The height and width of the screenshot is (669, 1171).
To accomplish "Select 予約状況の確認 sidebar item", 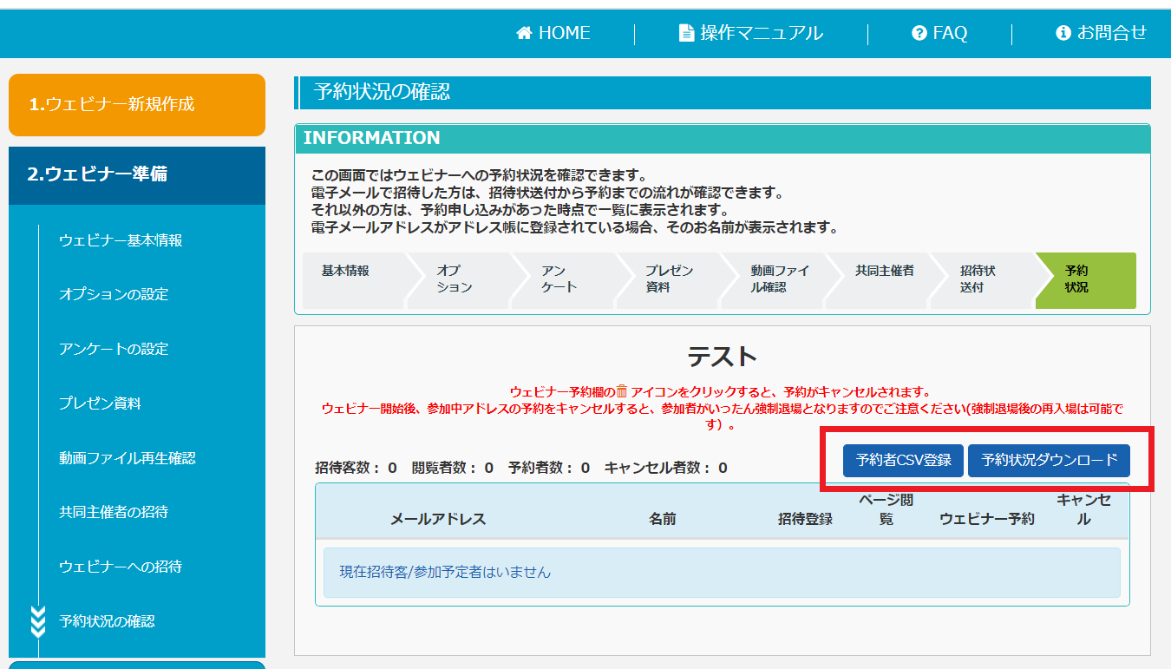I will [x=107, y=621].
